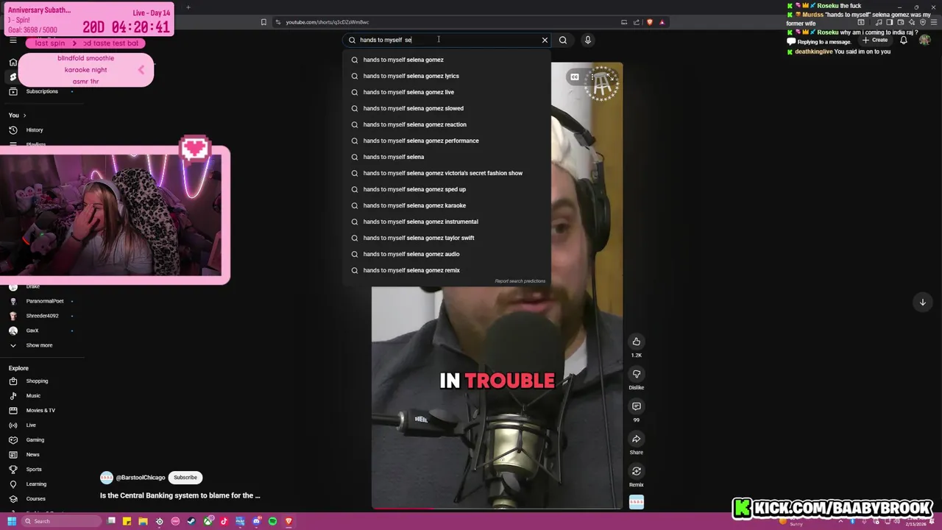Open the YouTube hamburger guide menu
The height and width of the screenshot is (530, 942).
point(13,40)
